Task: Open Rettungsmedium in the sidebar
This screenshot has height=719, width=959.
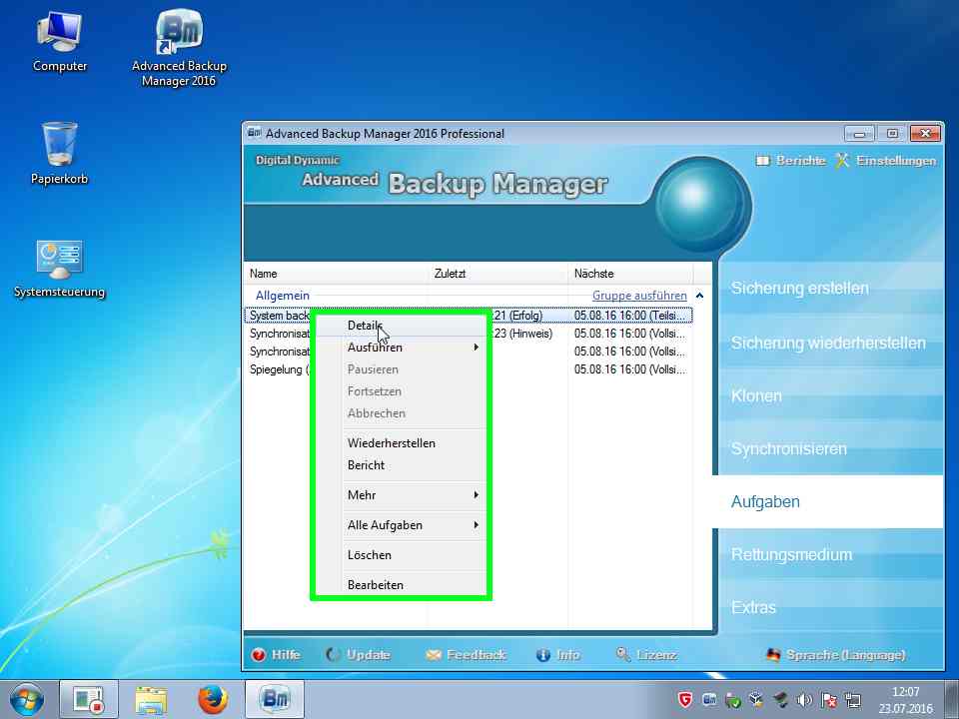Action: pyautogui.click(x=830, y=554)
